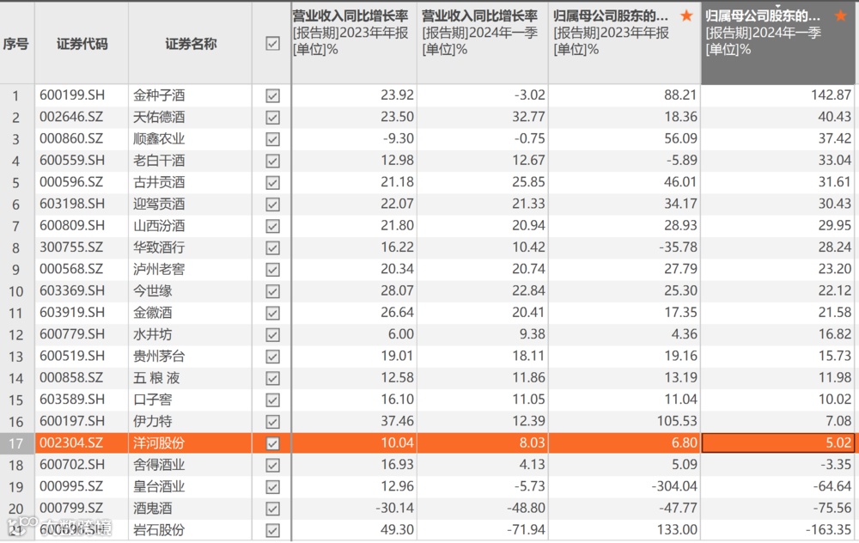Image resolution: width=859 pixels, height=543 pixels.
Task: Click stock name 口子窖
Action: click(x=153, y=400)
